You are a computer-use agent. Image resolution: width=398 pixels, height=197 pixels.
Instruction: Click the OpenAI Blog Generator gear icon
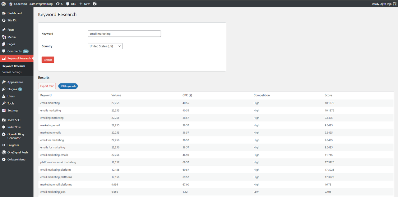[x=4, y=134]
